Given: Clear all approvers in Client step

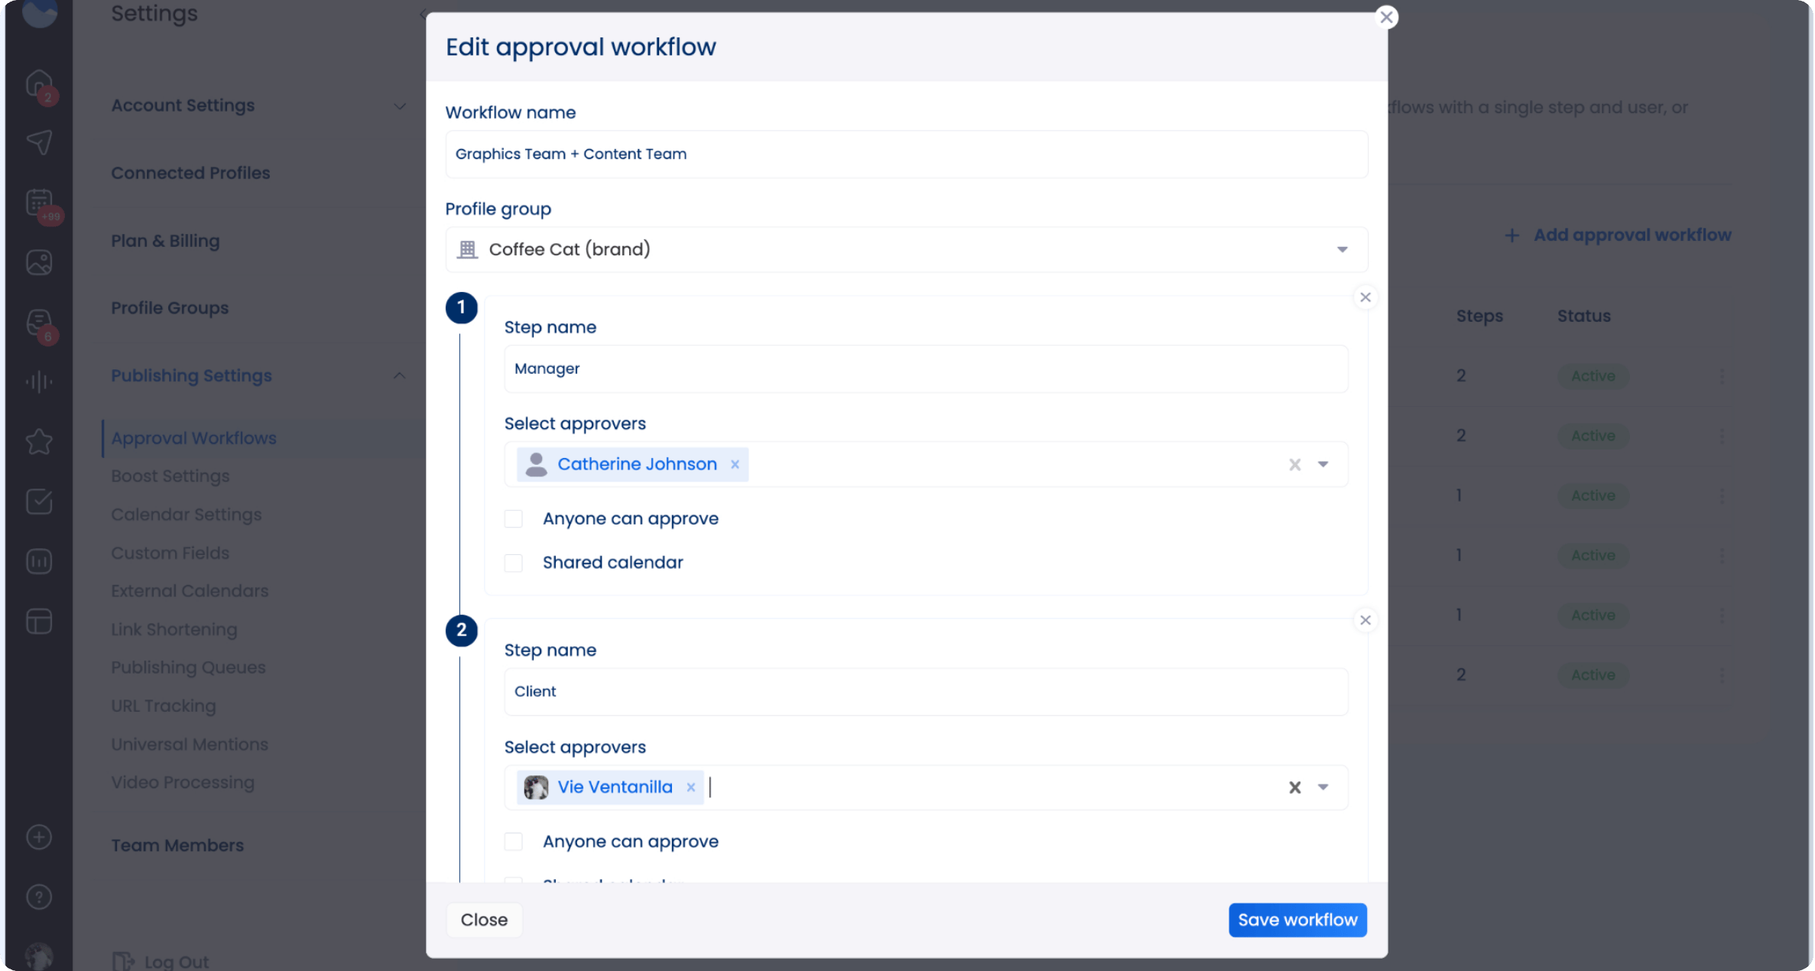Looking at the screenshot, I should 1294,788.
